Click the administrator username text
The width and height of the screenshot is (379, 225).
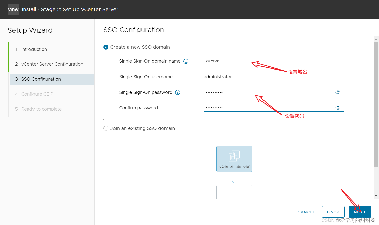(218, 77)
